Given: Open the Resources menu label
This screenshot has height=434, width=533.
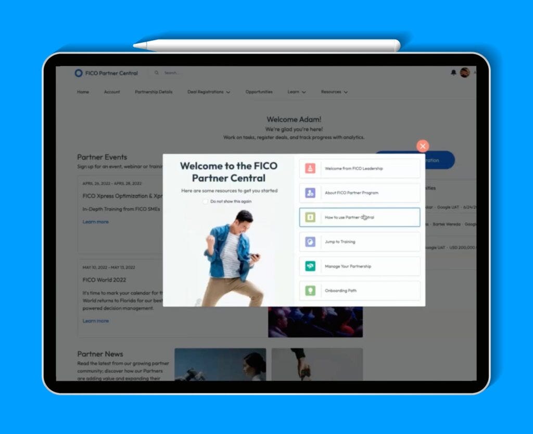Looking at the screenshot, I should tap(331, 92).
